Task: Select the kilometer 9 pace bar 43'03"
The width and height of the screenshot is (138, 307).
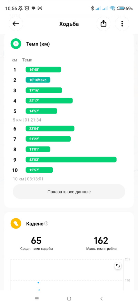Action: click(71, 160)
